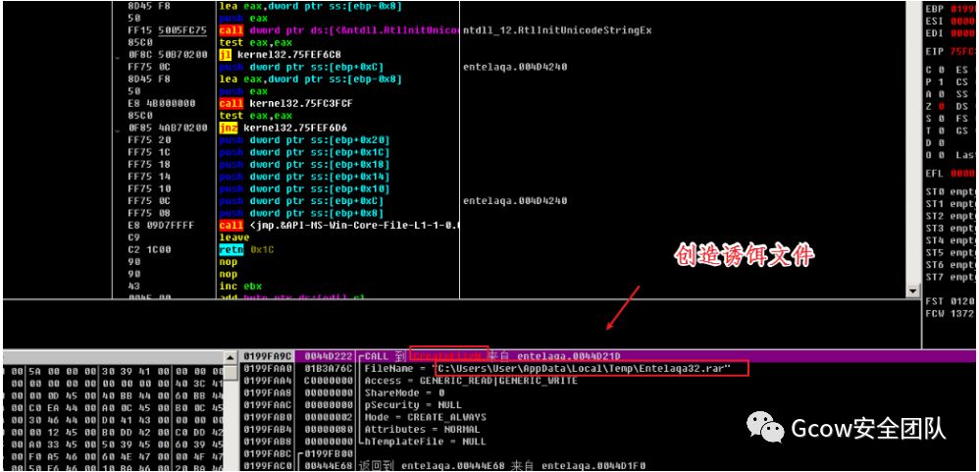Select the jnz kernel32.75FEF6D6 instruction

283,128
